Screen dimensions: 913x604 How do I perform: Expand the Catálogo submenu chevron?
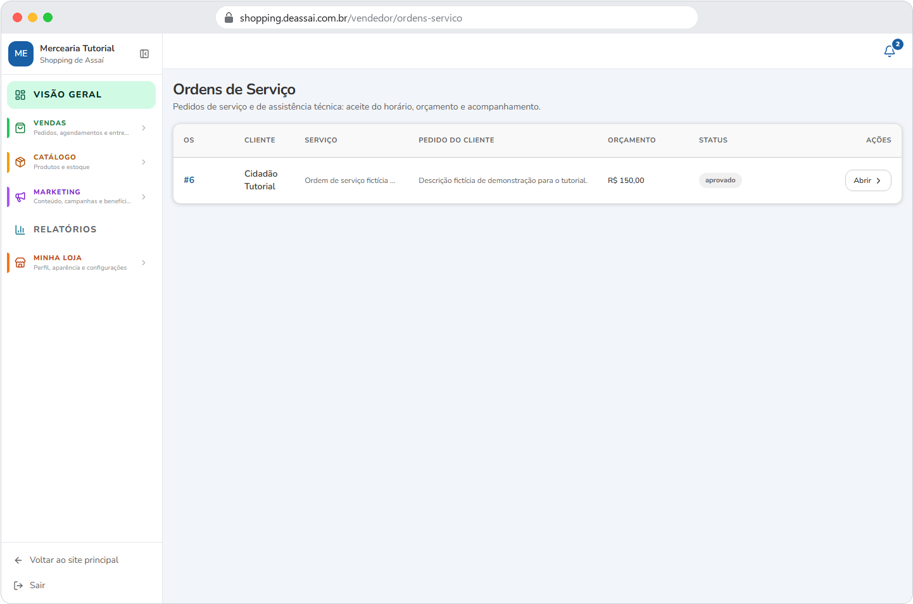(144, 162)
